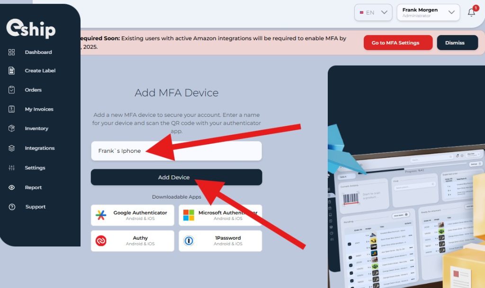Click the language flag icon
The image size is (485, 288).
[x=361, y=13]
